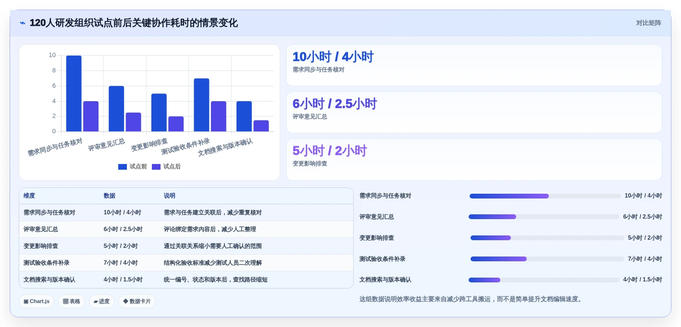Click table cell 变更影响排查
Viewport: 681px width, 327px height.
click(x=41, y=246)
